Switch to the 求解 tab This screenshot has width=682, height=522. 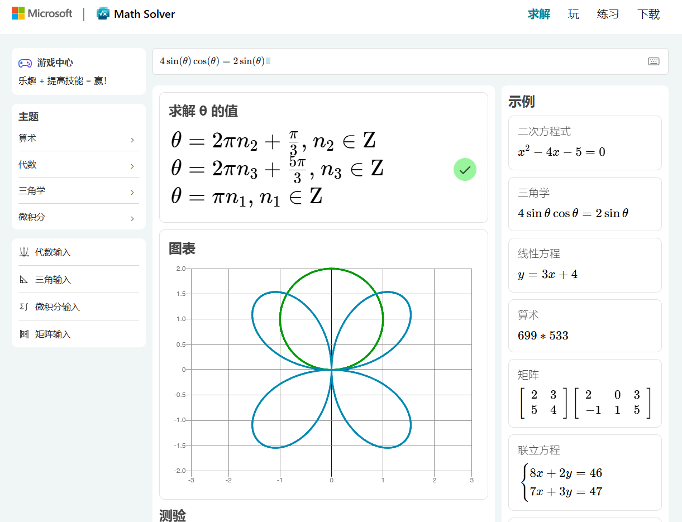[539, 14]
